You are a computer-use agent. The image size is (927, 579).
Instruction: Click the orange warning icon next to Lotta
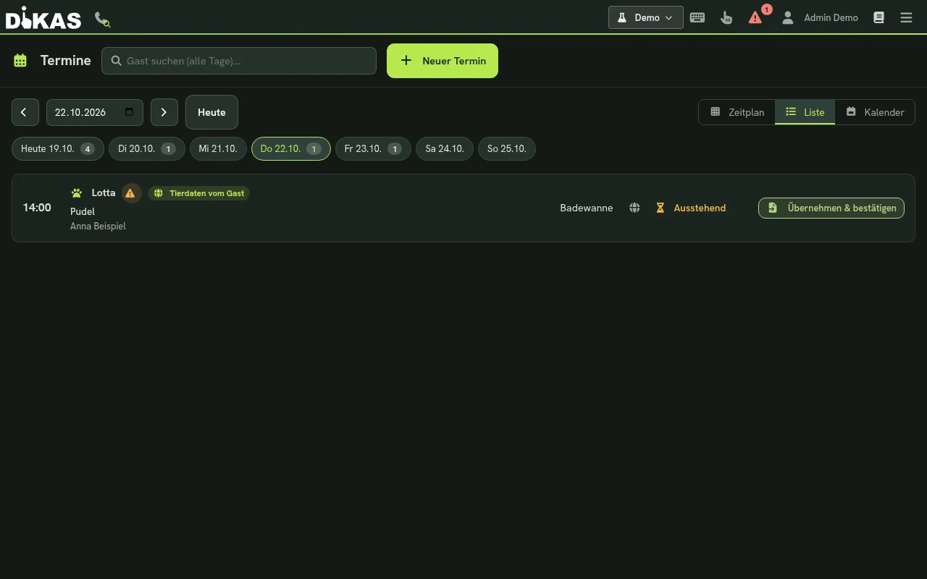(x=130, y=193)
